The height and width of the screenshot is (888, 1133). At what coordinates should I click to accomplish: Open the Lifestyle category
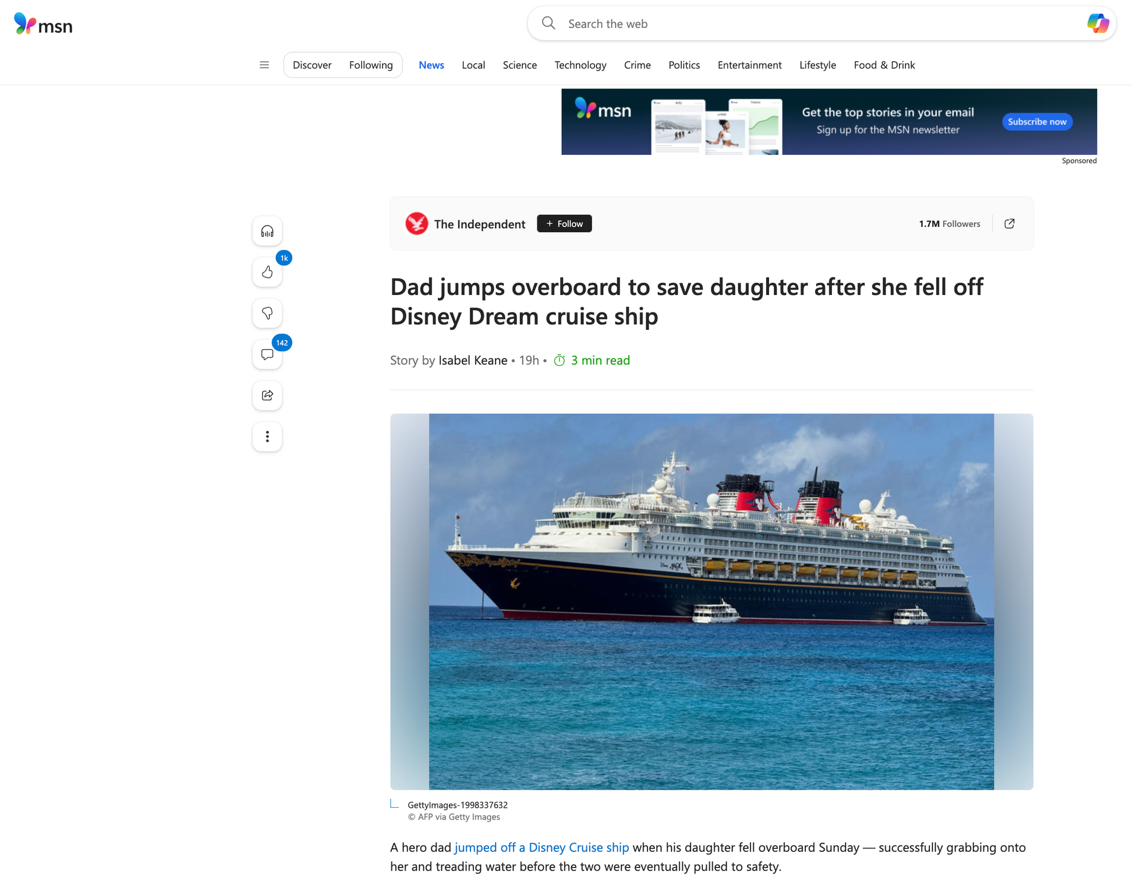pos(817,65)
